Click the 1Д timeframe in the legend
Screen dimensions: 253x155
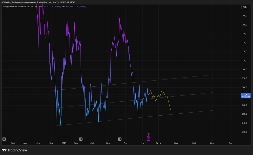pyautogui.click(x=36, y=7)
